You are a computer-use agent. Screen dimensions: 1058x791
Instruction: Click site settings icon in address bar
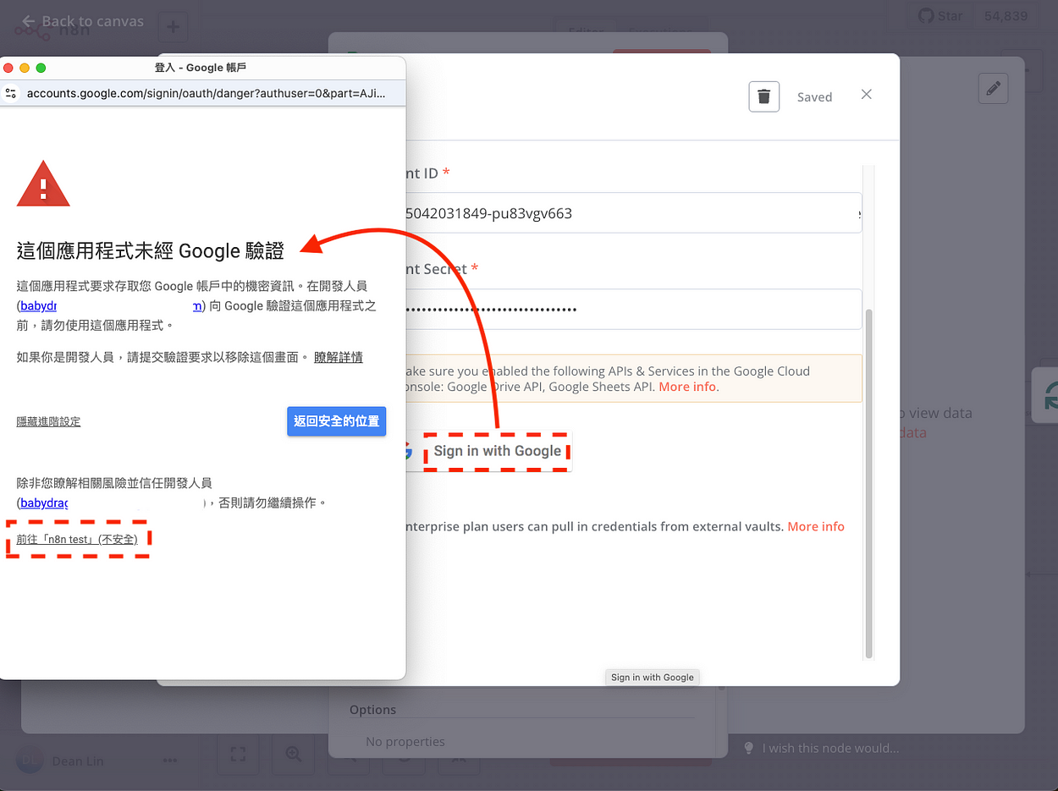pyautogui.click(x=11, y=93)
